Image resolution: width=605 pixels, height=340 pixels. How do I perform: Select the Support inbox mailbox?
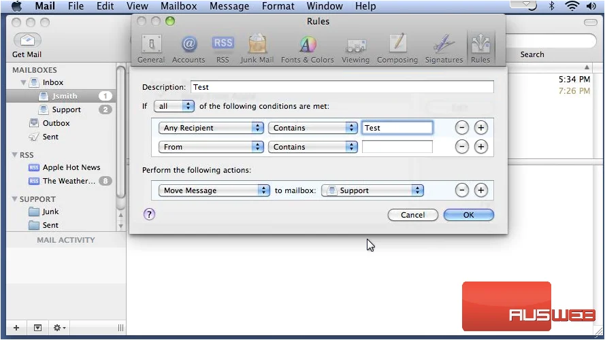pyautogui.click(x=61, y=109)
